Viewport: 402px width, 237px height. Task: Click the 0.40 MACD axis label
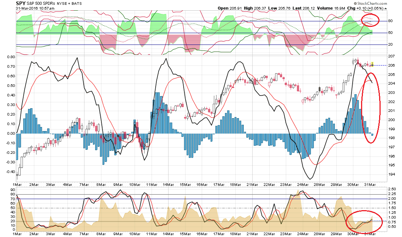click(11, 95)
